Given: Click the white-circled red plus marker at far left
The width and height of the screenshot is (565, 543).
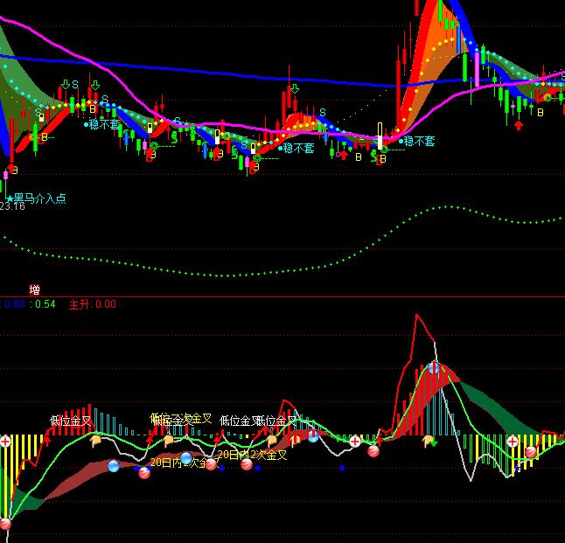Looking at the screenshot, I should tap(5, 442).
